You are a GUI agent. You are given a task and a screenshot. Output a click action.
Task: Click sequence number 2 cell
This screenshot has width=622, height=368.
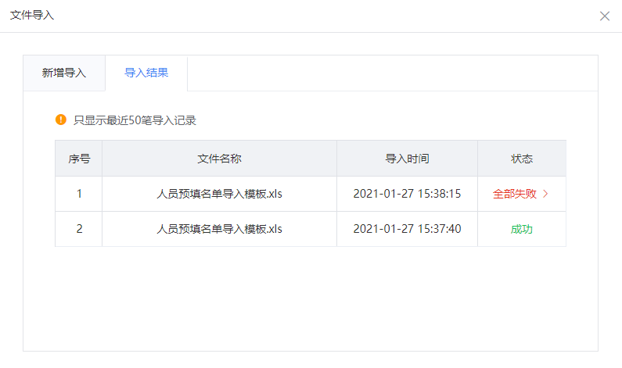79,229
